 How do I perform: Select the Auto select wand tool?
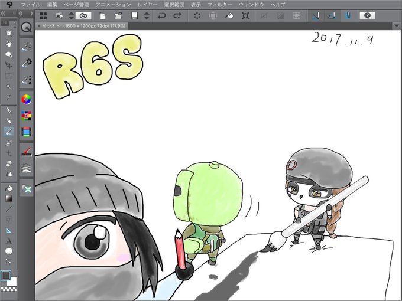coord(9,87)
